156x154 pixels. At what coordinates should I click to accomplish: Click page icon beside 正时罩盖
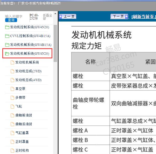pyautogui.click(x=12, y=142)
